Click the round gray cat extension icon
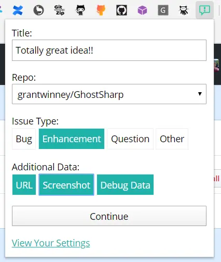Screen dimensions: 221x262 pos(38,10)
